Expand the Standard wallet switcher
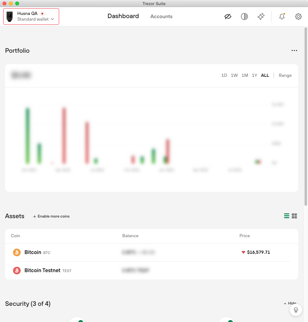Screen dimensions: 308x322 (36, 19)
